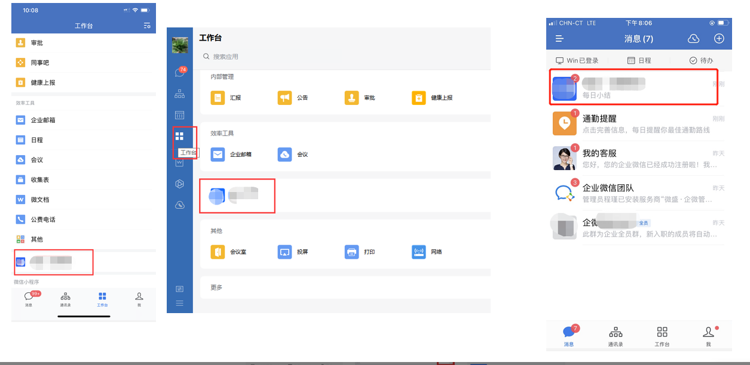Screen dimensions: 750x365
Task: Open 通勤提醒 conversation on right phone
Action: (638, 123)
